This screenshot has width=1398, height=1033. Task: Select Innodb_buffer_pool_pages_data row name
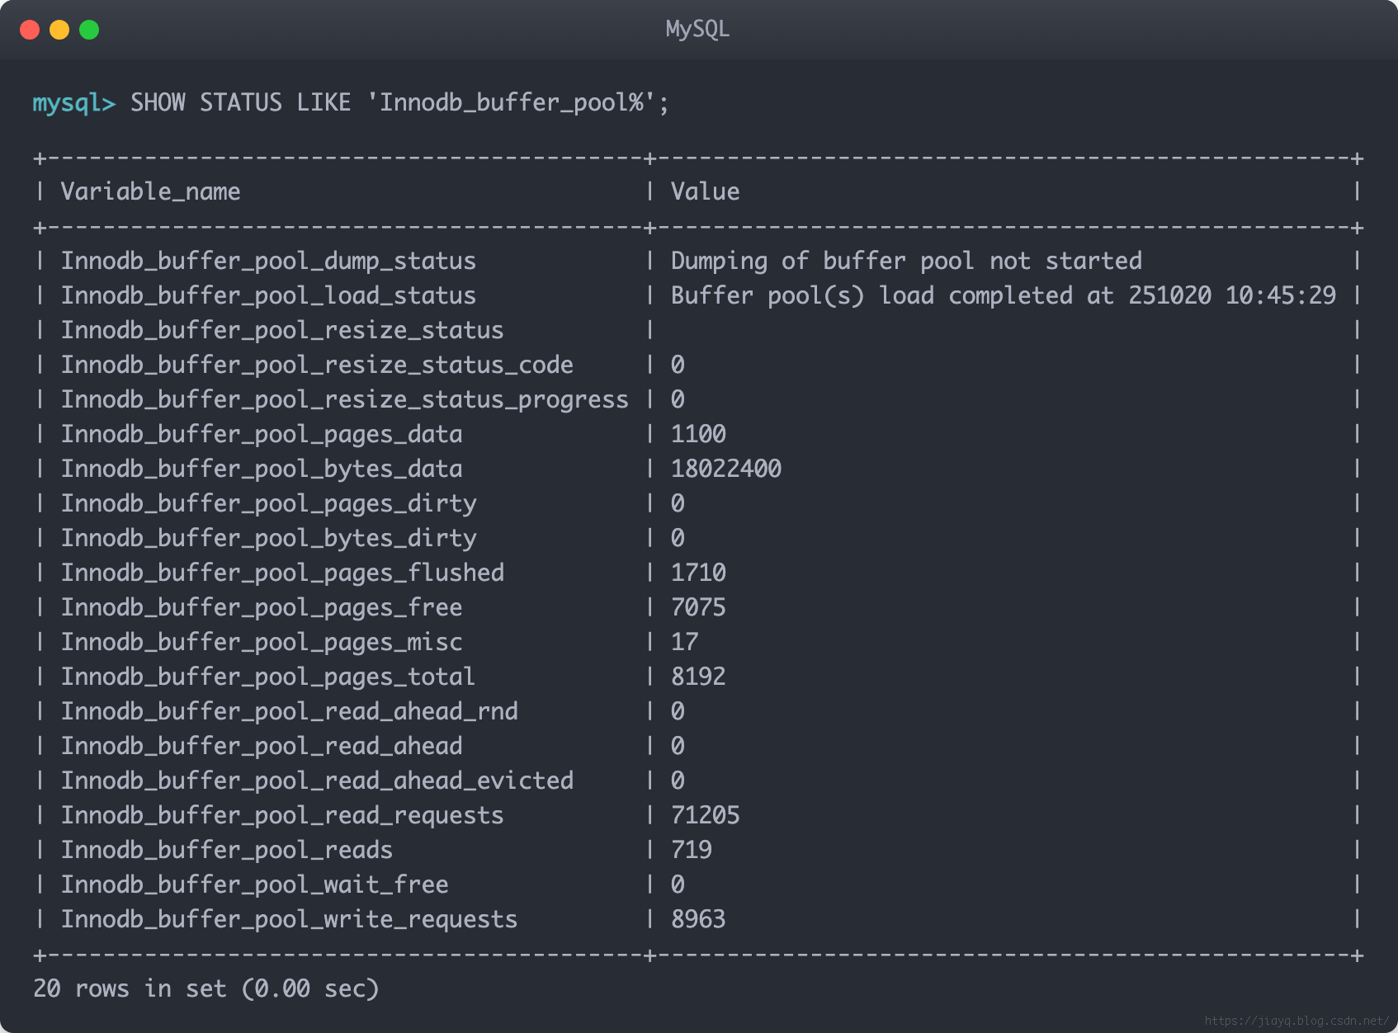coord(262,435)
